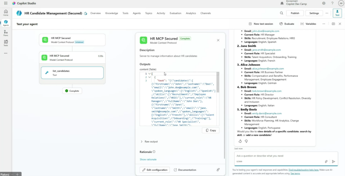Open the settings gear icon in header

click(324, 3)
